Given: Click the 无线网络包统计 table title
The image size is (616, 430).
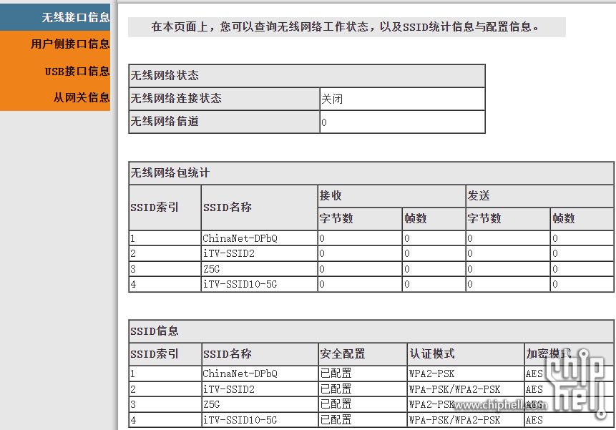Looking at the screenshot, I should pyautogui.click(x=170, y=172).
